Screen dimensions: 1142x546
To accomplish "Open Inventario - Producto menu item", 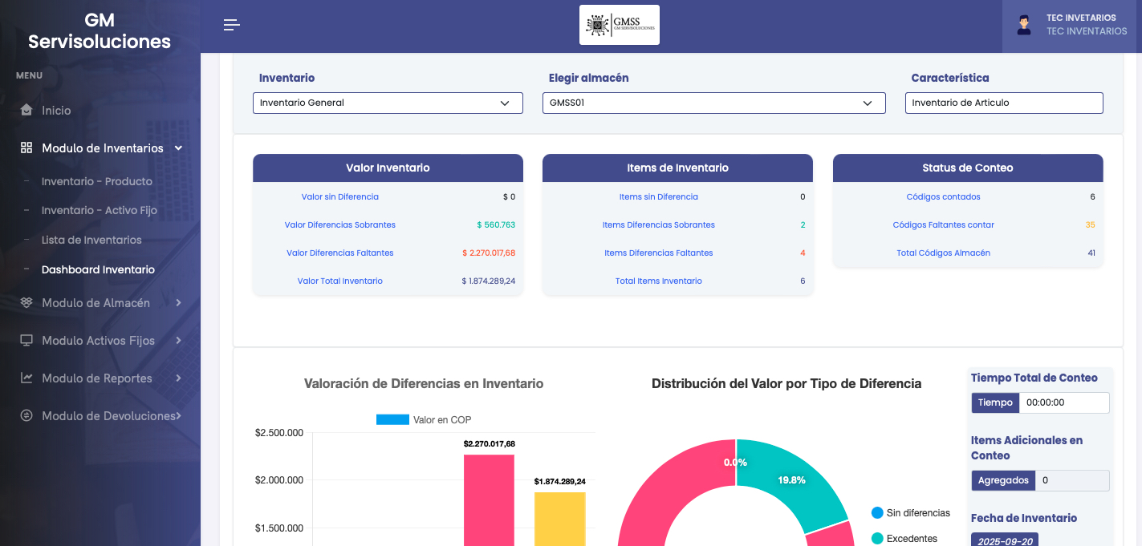I will (x=96, y=181).
